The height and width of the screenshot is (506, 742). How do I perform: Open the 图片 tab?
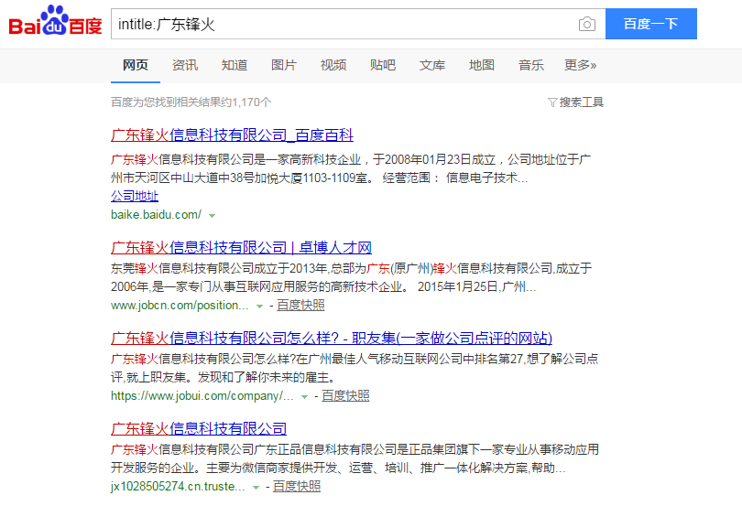point(284,65)
